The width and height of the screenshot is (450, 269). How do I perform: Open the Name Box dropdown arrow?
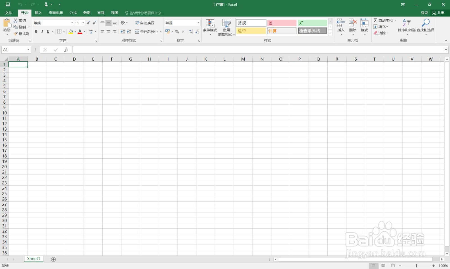(x=28, y=50)
